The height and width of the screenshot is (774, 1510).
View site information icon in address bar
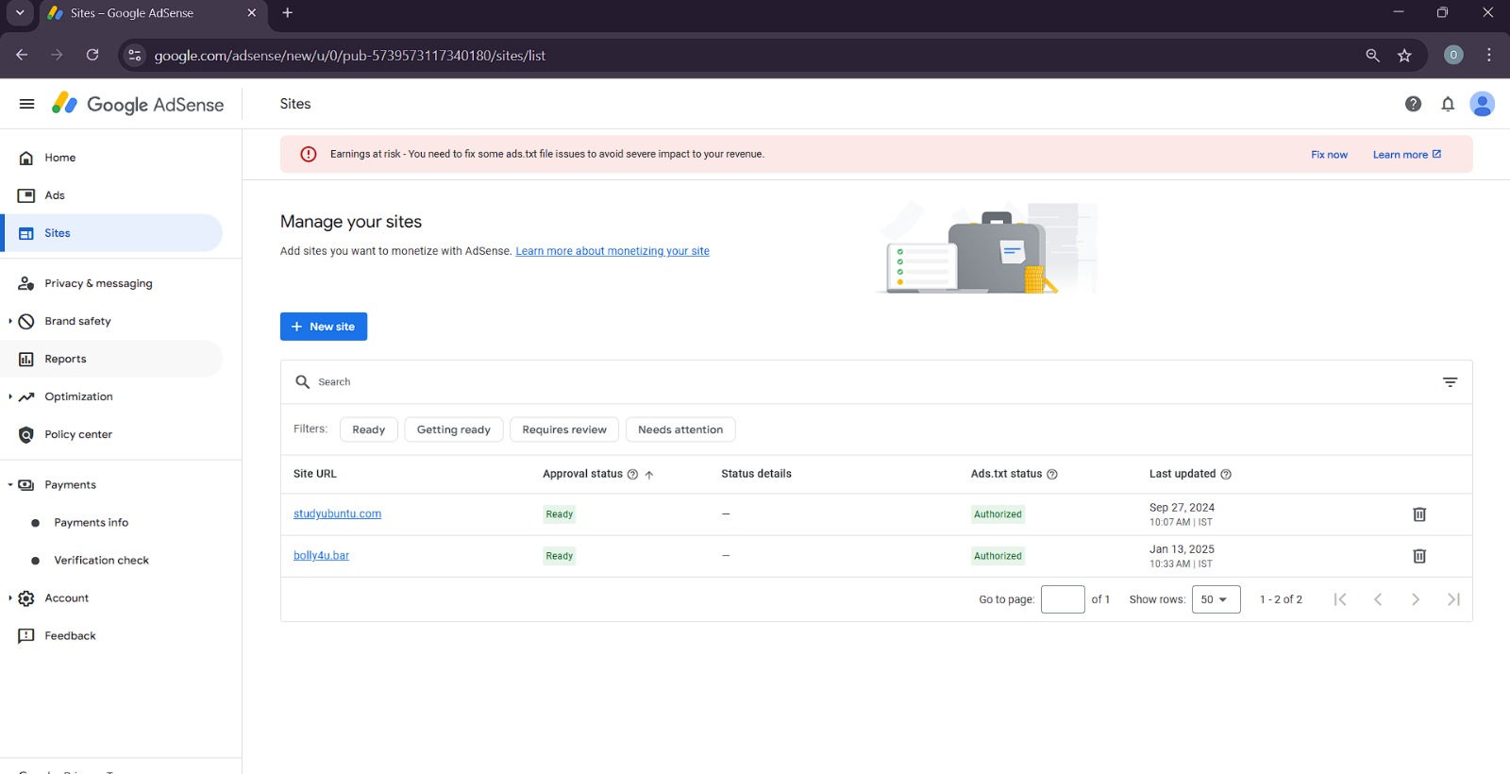135,55
